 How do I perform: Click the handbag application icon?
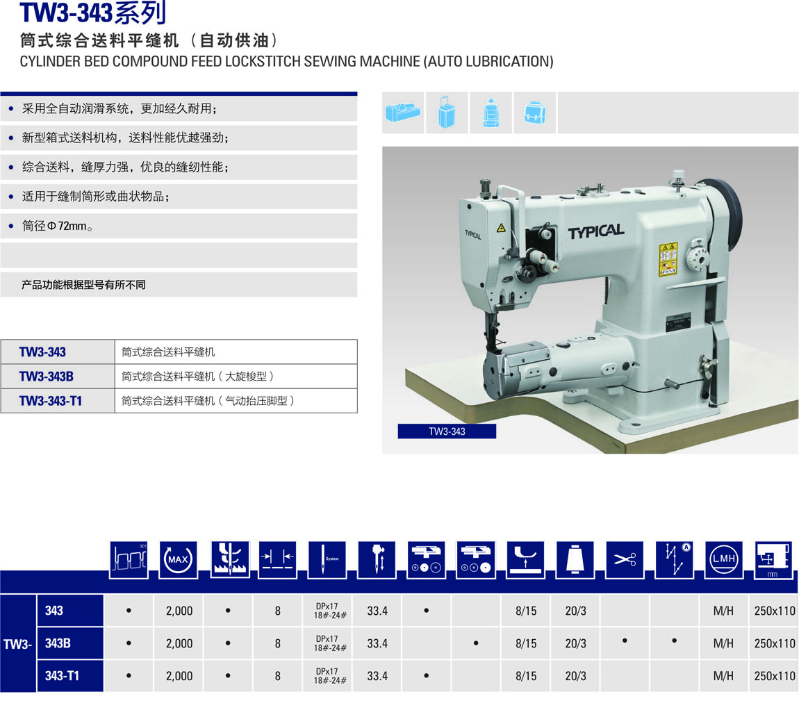click(x=534, y=113)
